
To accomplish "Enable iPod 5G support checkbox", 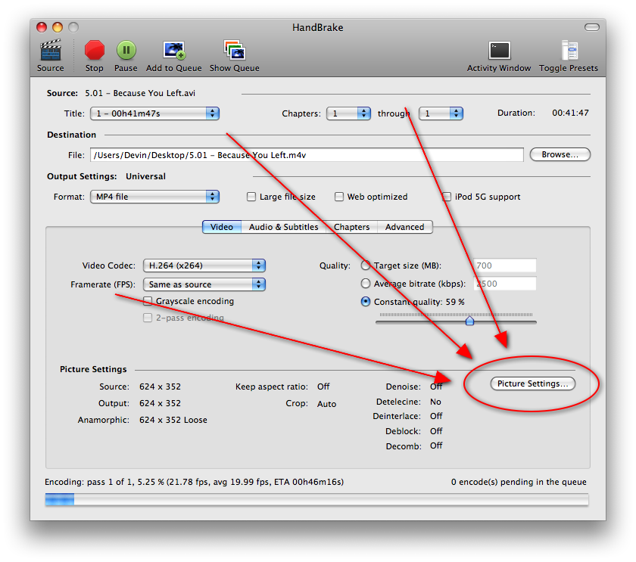I will click(x=447, y=197).
